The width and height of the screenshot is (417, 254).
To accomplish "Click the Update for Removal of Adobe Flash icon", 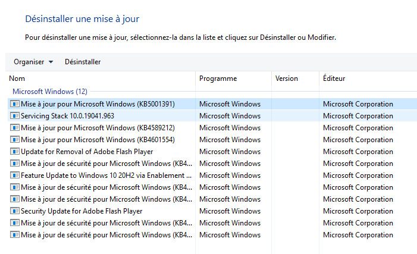I will pos(15,151).
